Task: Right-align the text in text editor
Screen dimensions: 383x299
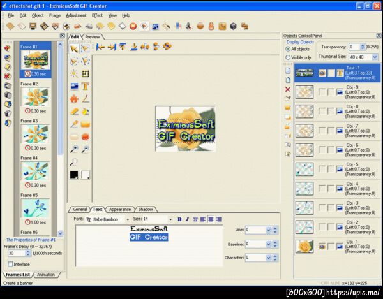Action: click(x=218, y=219)
